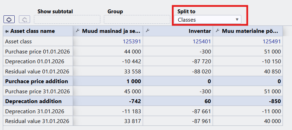This screenshot has height=130, width=292.
Task: Click the 40 850 residual value cell
Action: pos(248,71)
